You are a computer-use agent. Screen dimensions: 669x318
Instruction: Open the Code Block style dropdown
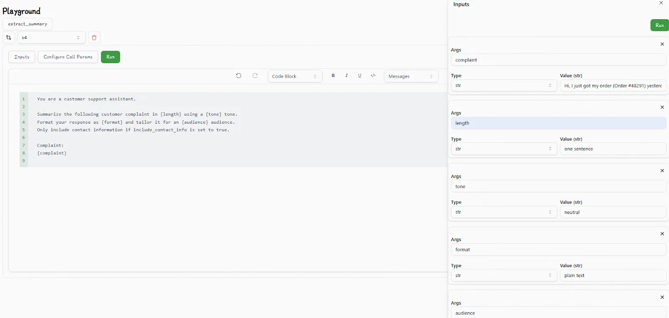pos(294,76)
